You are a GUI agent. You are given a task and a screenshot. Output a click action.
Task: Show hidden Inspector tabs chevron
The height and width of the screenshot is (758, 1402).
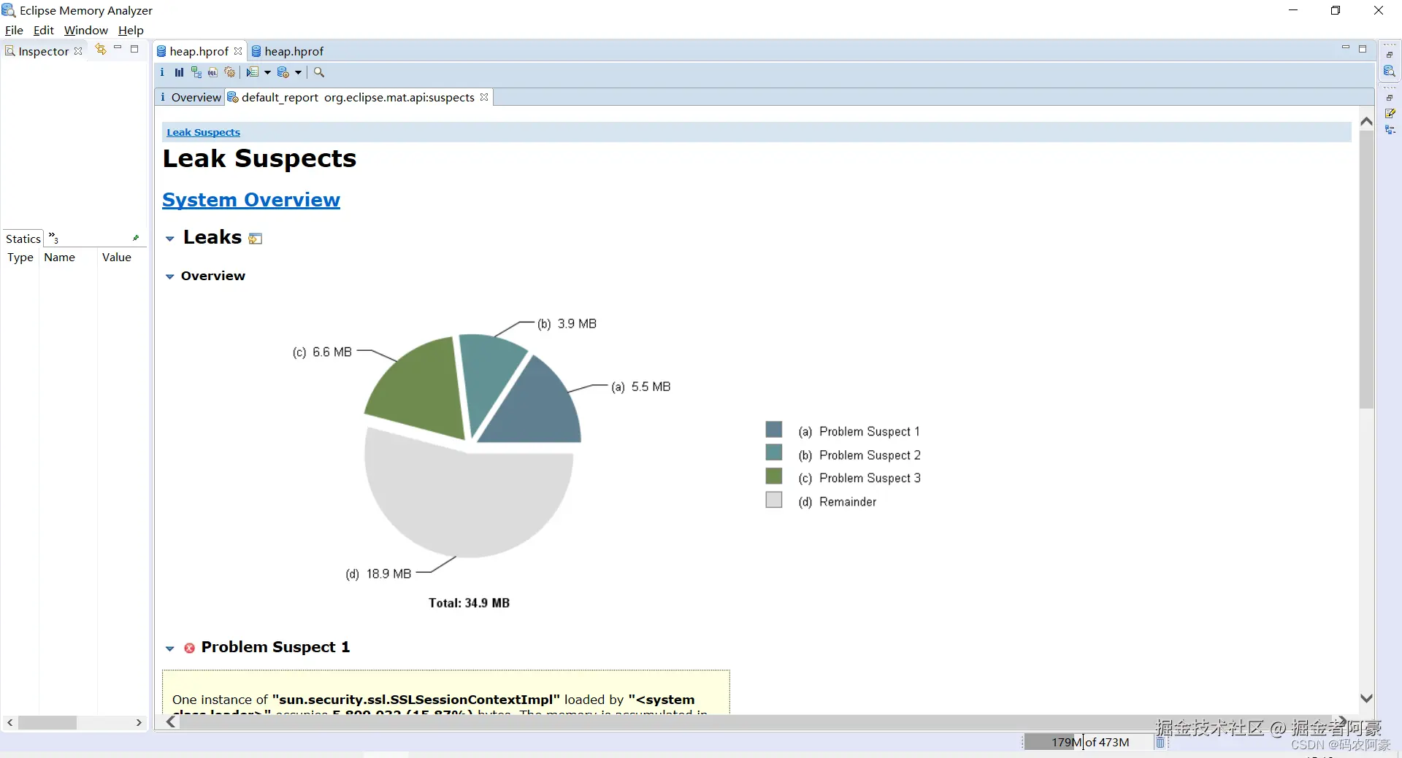coord(53,238)
